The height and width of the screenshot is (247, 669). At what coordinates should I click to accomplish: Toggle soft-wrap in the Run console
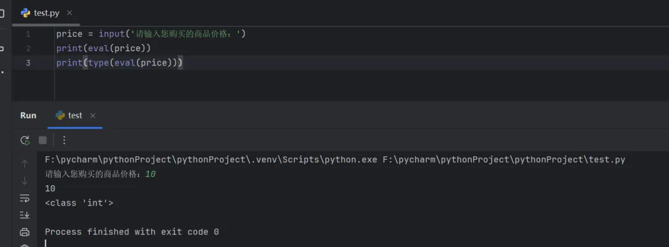[x=25, y=198]
